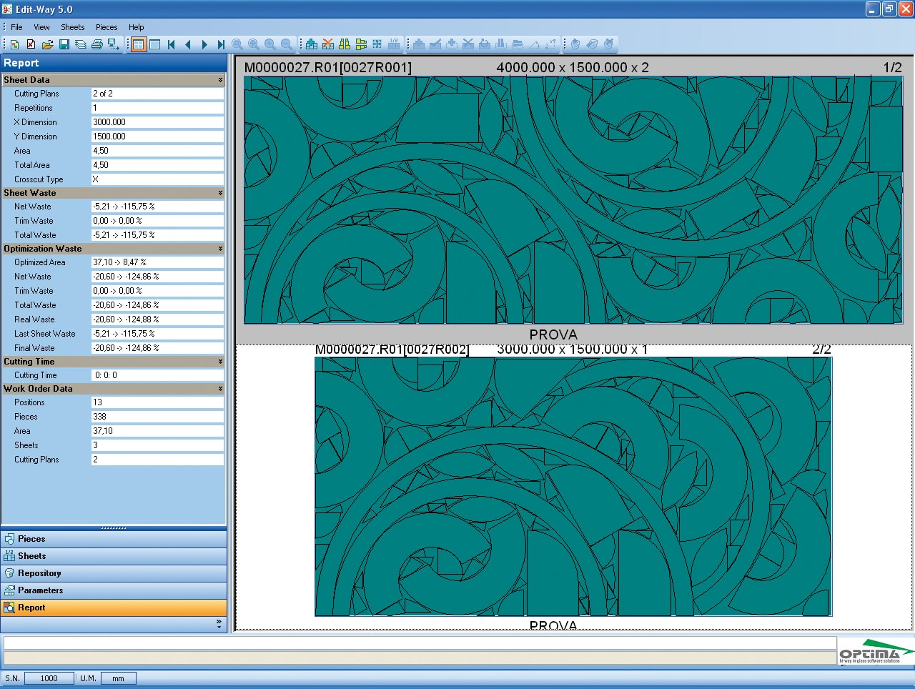Image resolution: width=915 pixels, height=689 pixels.
Task: Click the U.M. field showing mm
Action: [x=118, y=678]
